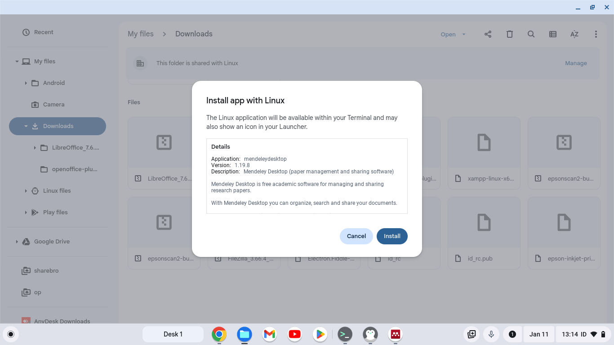Select the xampp-linux-x6... file
The width and height of the screenshot is (614, 345).
click(x=484, y=152)
